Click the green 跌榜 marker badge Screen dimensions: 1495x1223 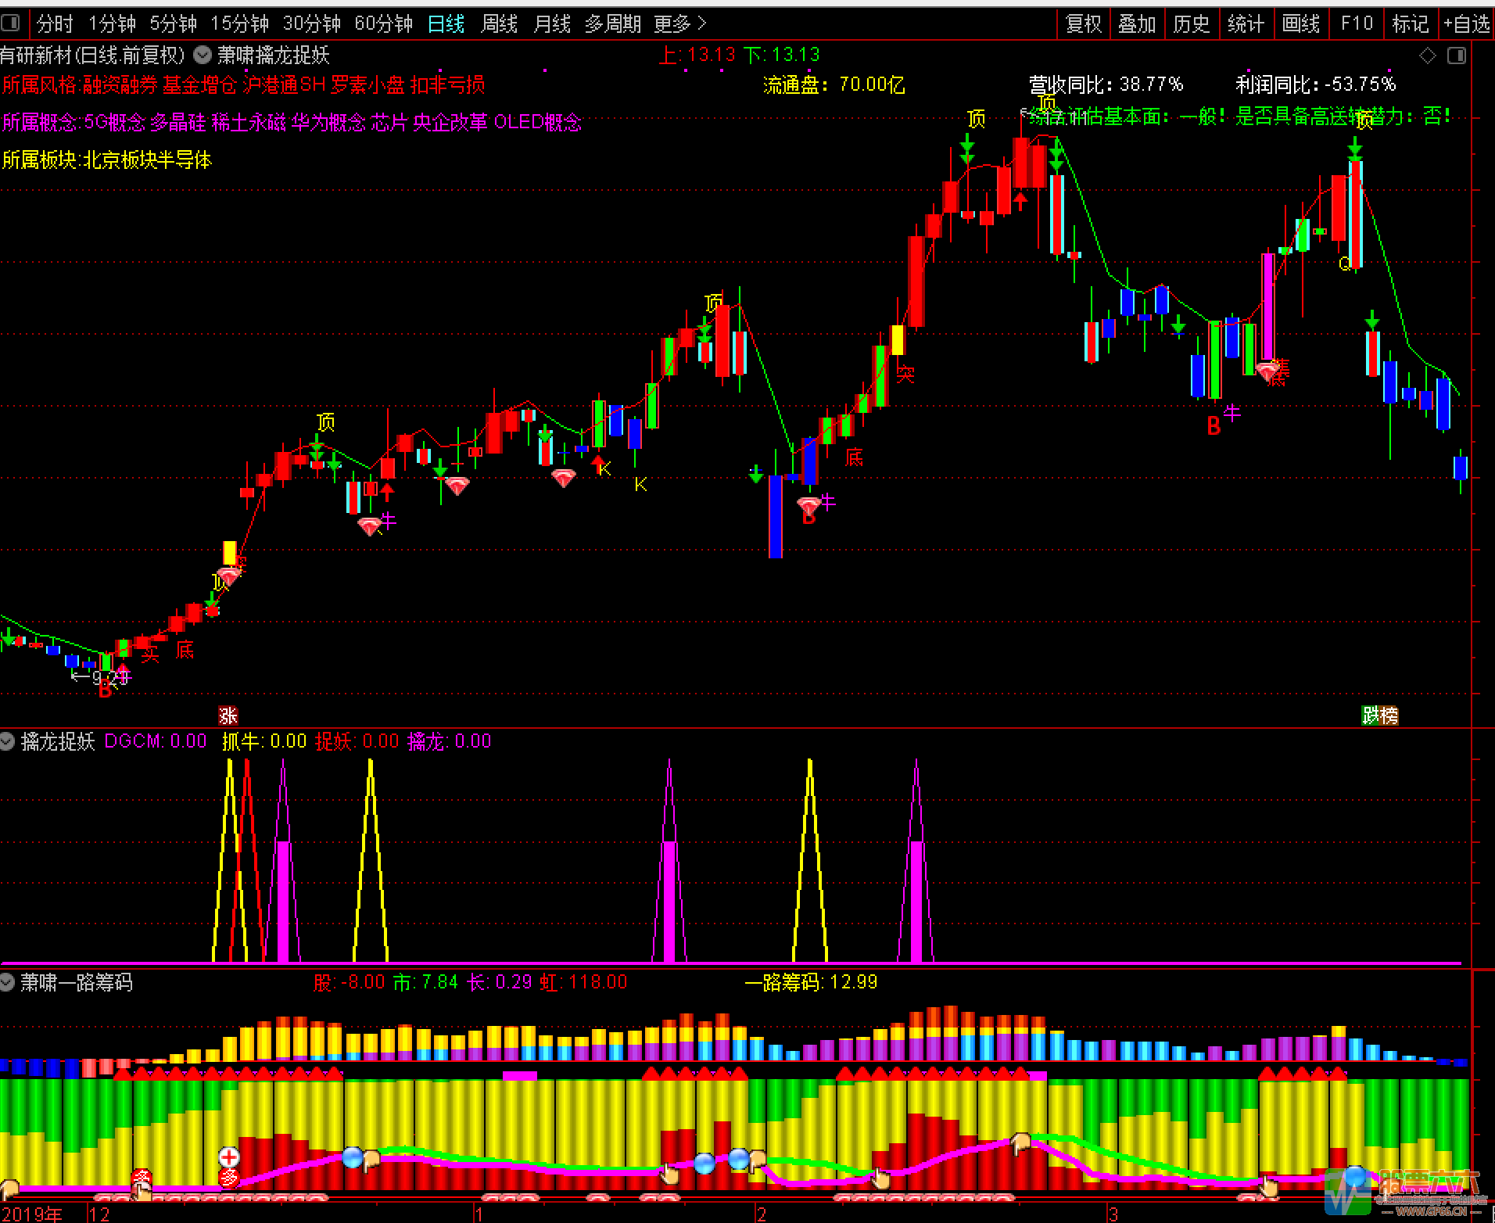(1380, 716)
